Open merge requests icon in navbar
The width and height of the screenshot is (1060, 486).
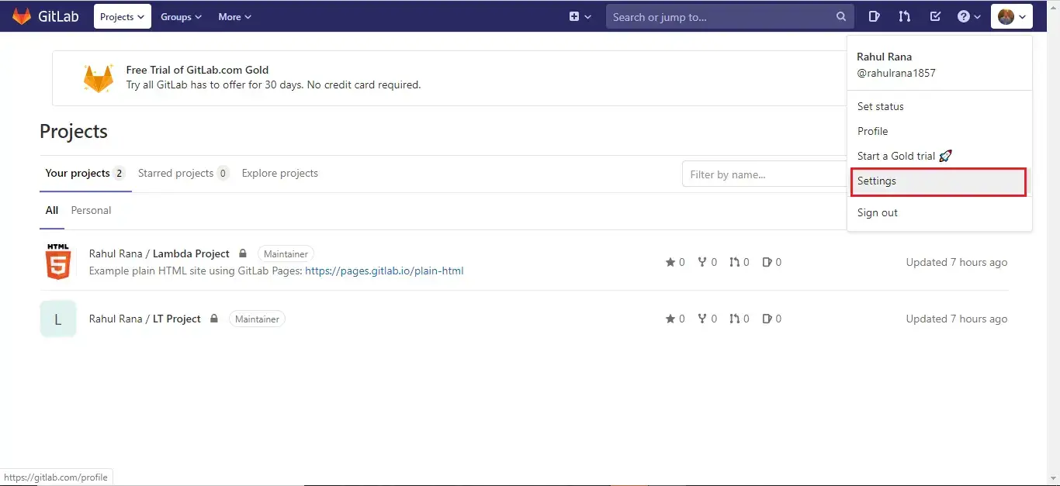905,16
